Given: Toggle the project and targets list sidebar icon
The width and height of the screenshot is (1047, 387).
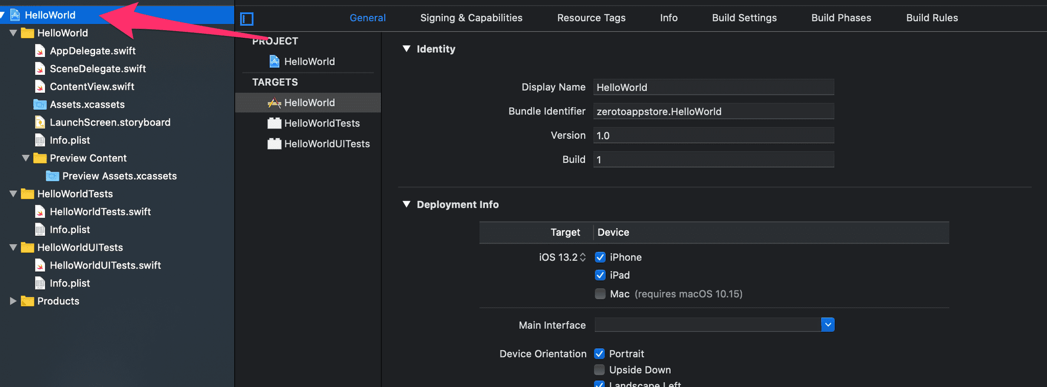Looking at the screenshot, I should pos(247,19).
